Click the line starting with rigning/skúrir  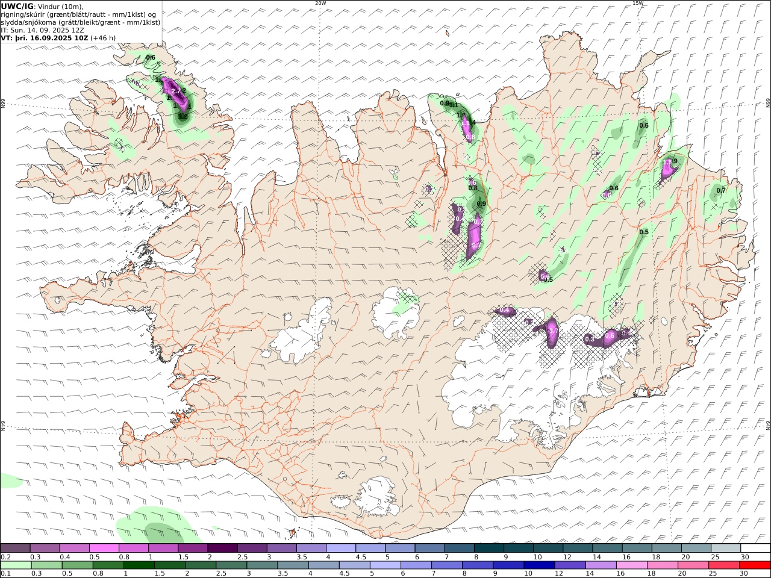[x=80, y=14]
